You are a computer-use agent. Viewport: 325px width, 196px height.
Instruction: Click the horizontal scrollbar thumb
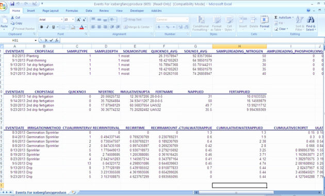(236, 192)
